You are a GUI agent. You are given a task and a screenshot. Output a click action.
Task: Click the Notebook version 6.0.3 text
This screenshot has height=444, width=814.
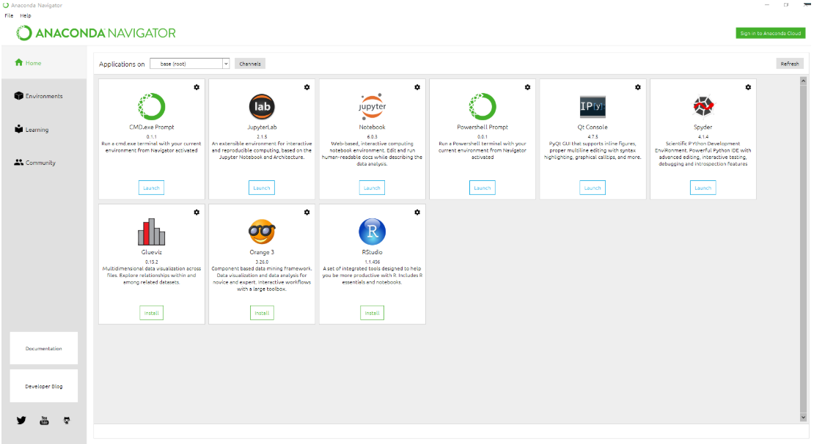373,137
